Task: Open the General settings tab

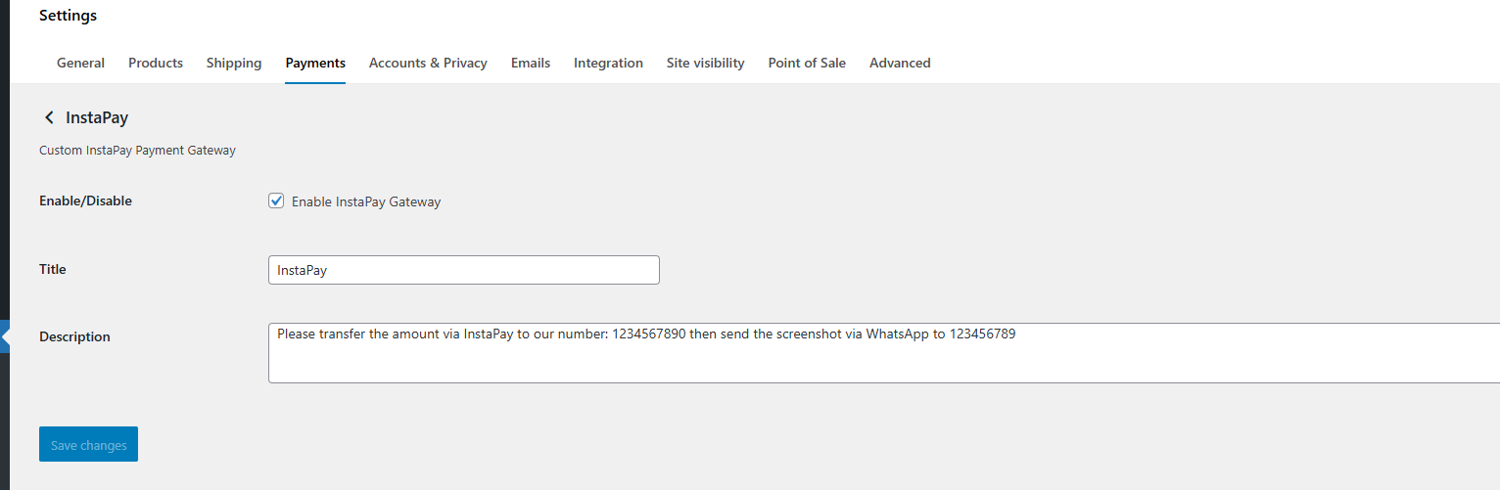Action: [x=80, y=63]
